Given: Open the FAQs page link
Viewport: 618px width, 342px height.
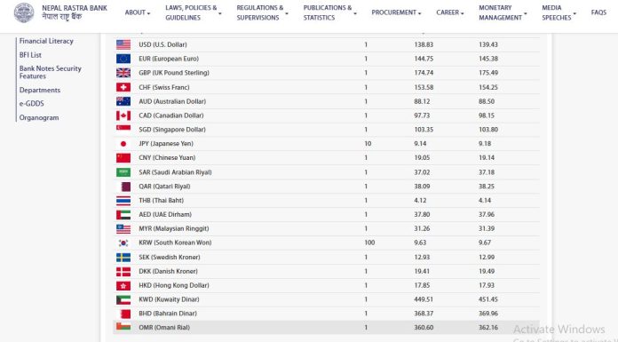Looking at the screenshot, I should (x=598, y=12).
